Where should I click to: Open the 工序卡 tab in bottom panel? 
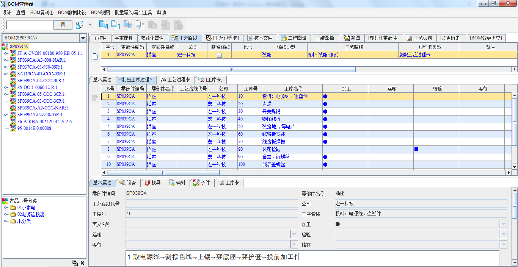[x=229, y=183]
